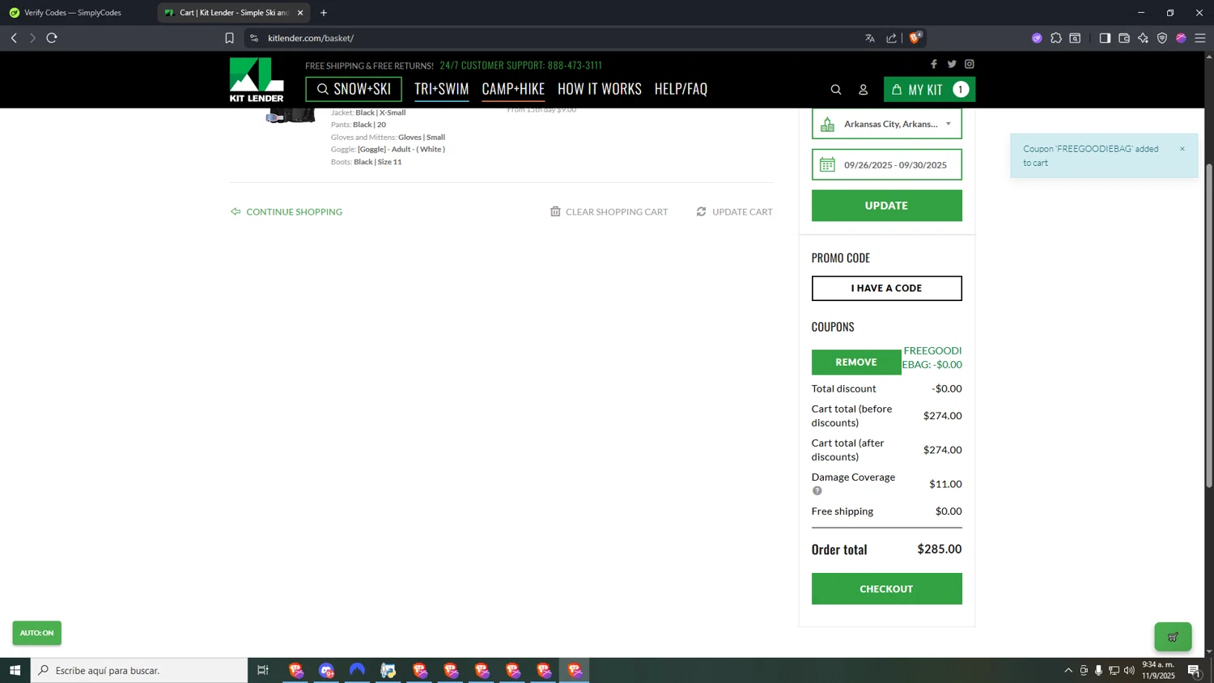The height and width of the screenshot is (683, 1214).
Task: Bookmark this page
Action: point(230,38)
